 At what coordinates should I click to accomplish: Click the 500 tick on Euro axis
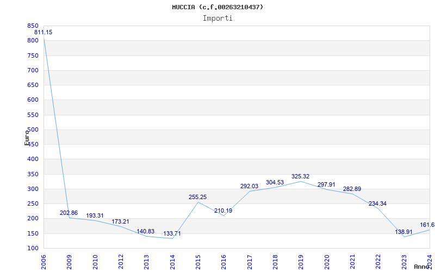point(33,129)
